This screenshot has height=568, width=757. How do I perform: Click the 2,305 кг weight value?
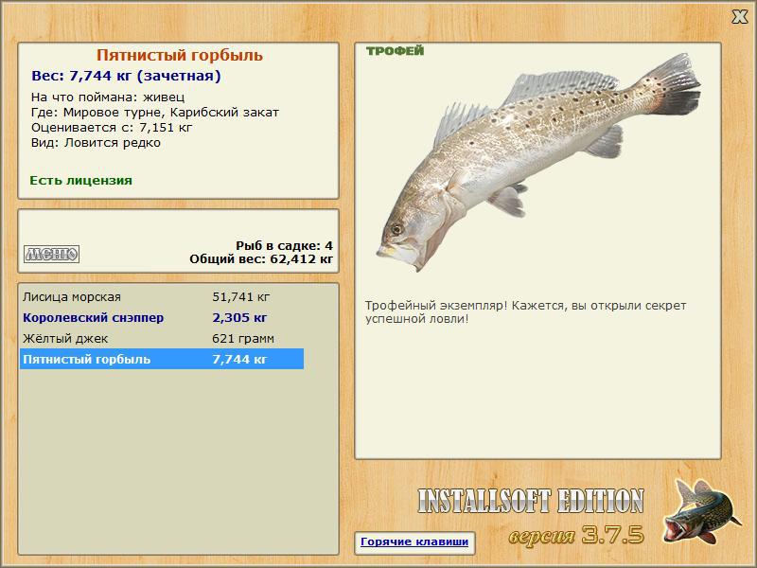click(239, 318)
